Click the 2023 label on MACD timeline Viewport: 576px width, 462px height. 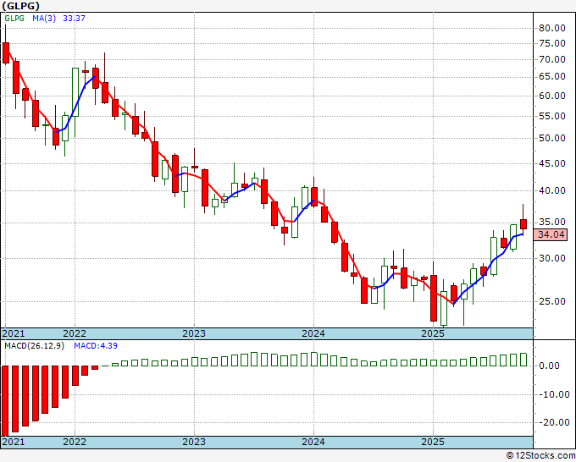[194, 442]
